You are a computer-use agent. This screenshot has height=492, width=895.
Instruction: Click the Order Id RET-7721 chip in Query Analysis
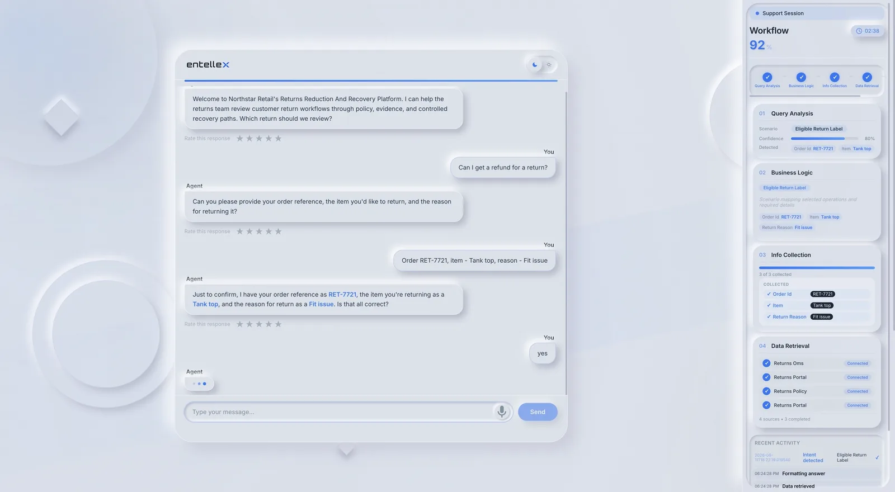pyautogui.click(x=813, y=149)
